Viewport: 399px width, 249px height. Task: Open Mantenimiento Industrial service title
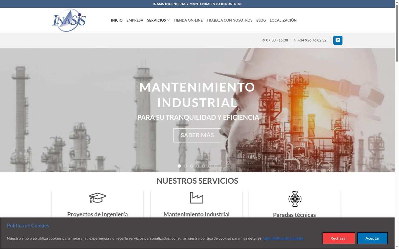pyautogui.click(x=196, y=214)
